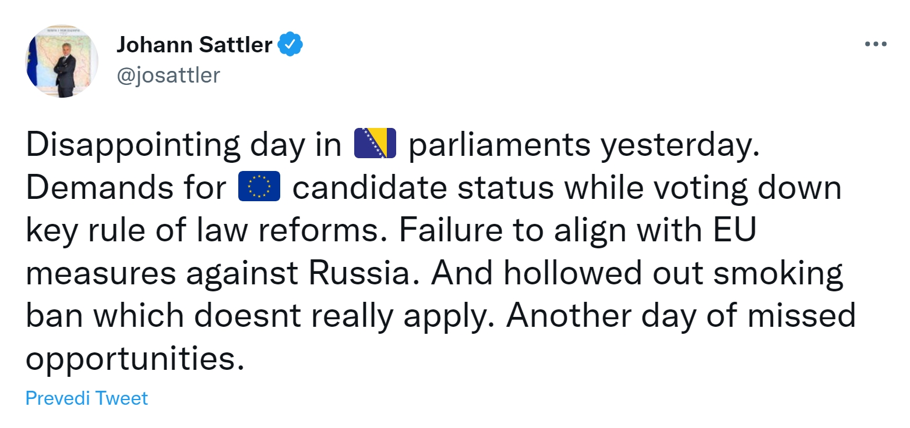Click the final word "opportunities."
Viewport: 910px width, 428px height.
pyautogui.click(x=133, y=359)
